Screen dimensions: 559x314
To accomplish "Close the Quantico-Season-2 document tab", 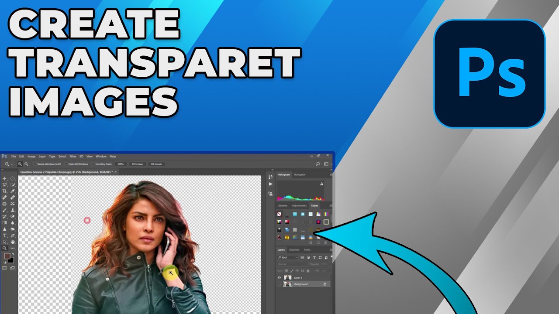I will tap(115, 172).
